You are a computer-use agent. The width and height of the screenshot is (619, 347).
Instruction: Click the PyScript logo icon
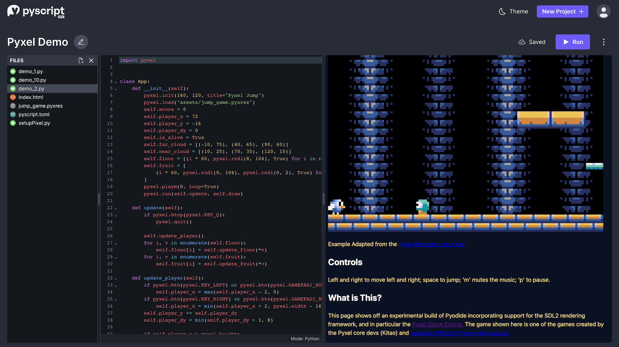tap(14, 11)
